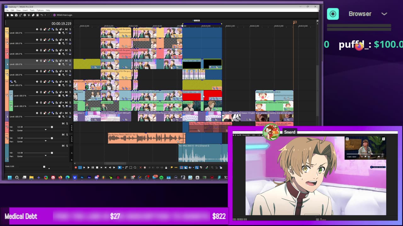
Task: Go to start of project
Action: click(x=101, y=168)
